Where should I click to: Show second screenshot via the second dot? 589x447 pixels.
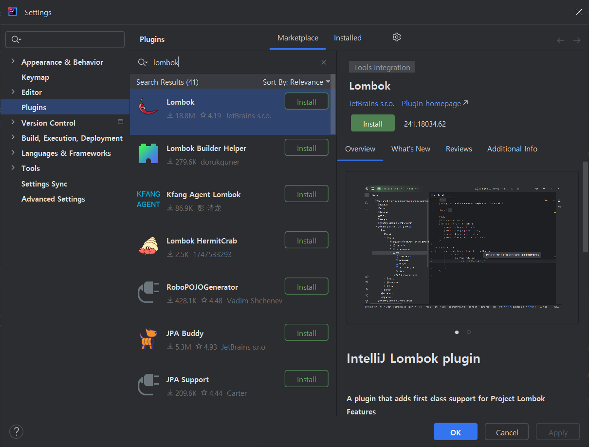click(x=468, y=332)
